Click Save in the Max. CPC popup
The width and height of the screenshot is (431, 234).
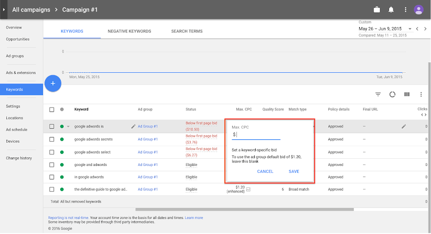click(x=294, y=171)
